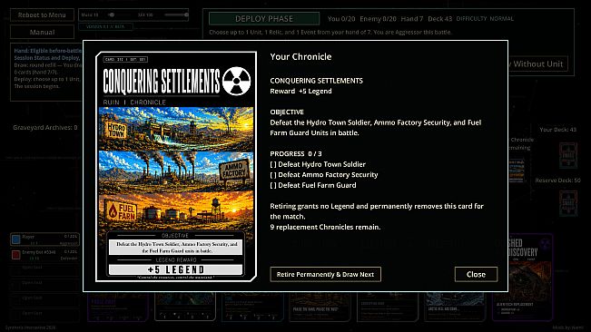
Task: Click the card objective text box
Action: [x=175, y=248]
